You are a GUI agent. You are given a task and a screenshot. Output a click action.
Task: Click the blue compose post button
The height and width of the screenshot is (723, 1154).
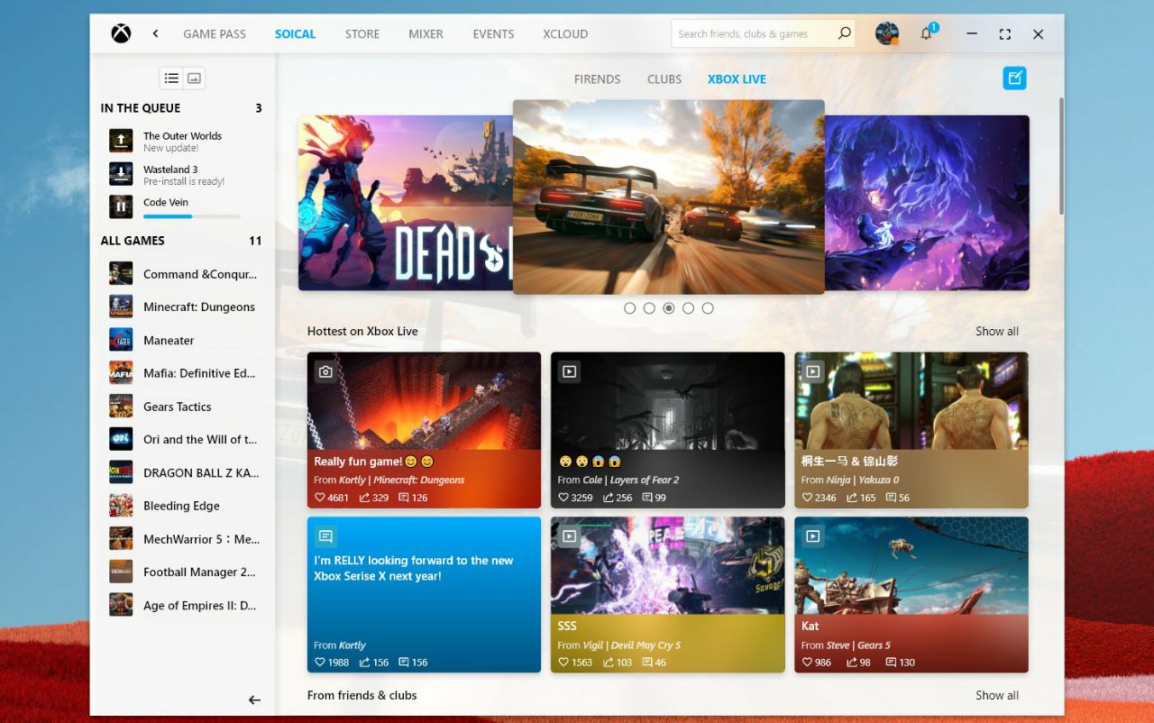click(1015, 78)
